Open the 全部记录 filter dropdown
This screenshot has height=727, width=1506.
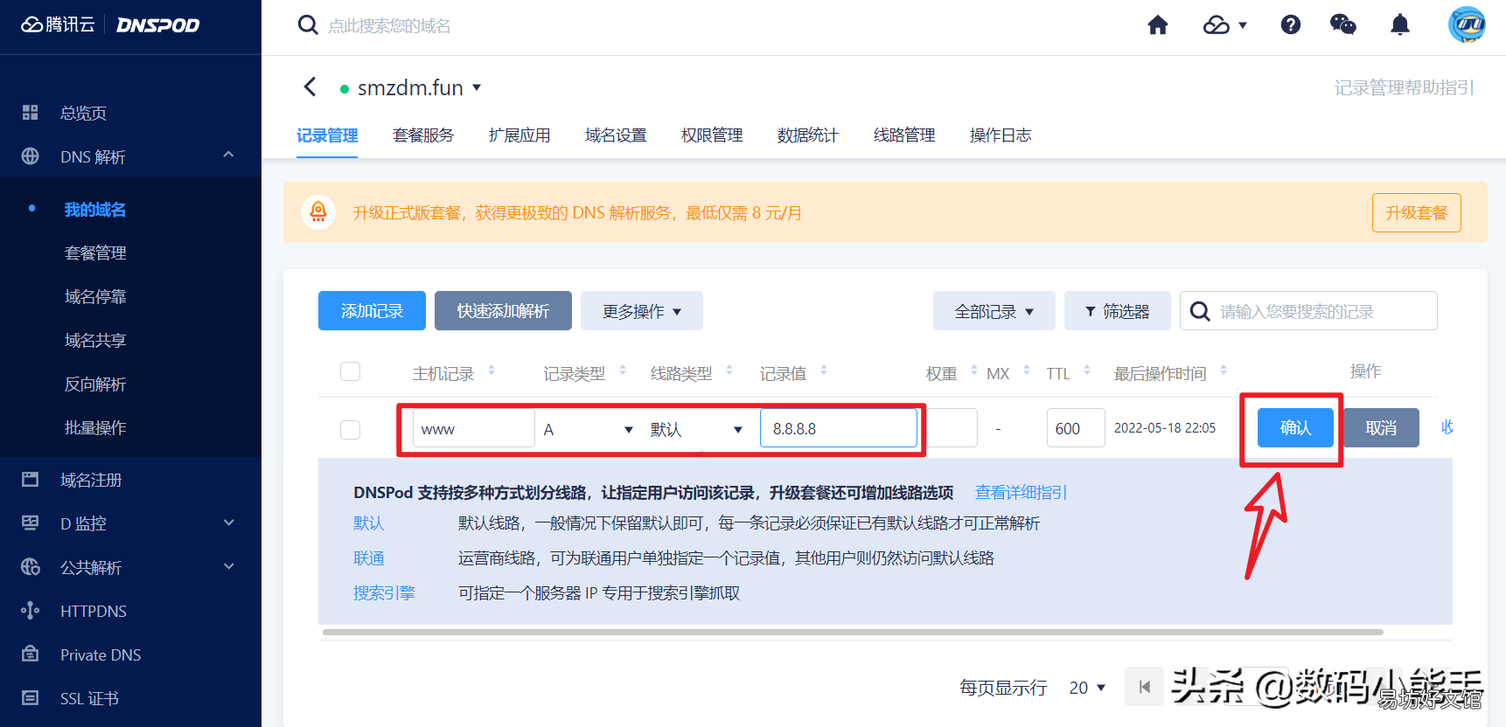994,311
